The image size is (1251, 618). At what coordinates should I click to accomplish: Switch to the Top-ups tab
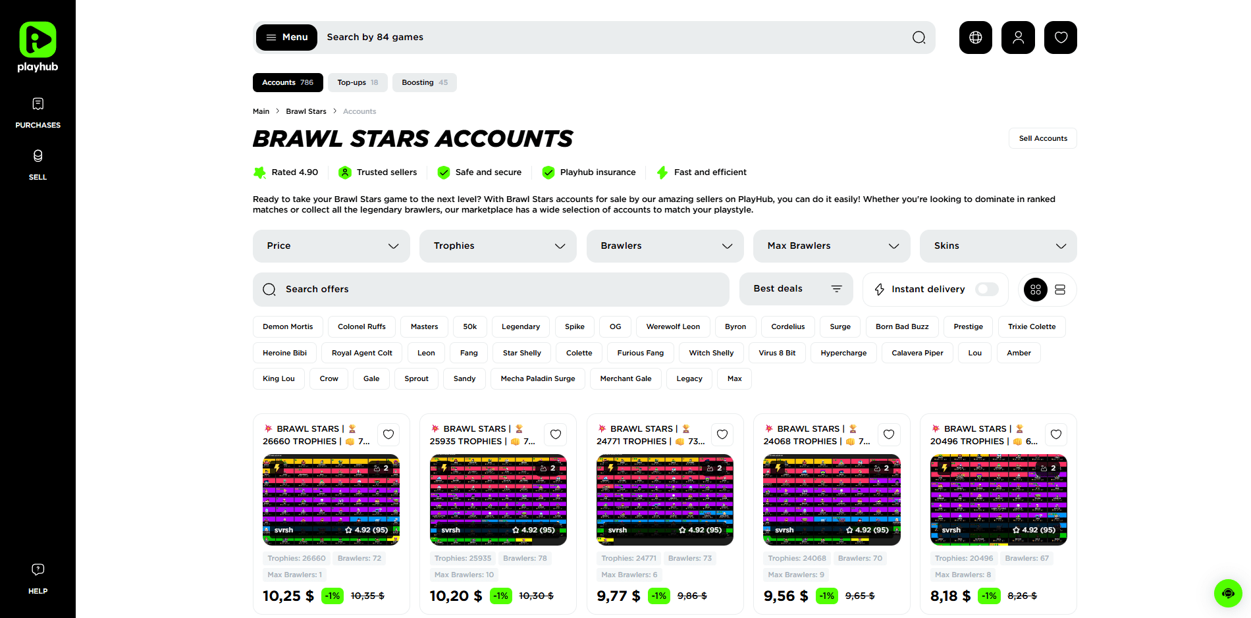click(358, 83)
